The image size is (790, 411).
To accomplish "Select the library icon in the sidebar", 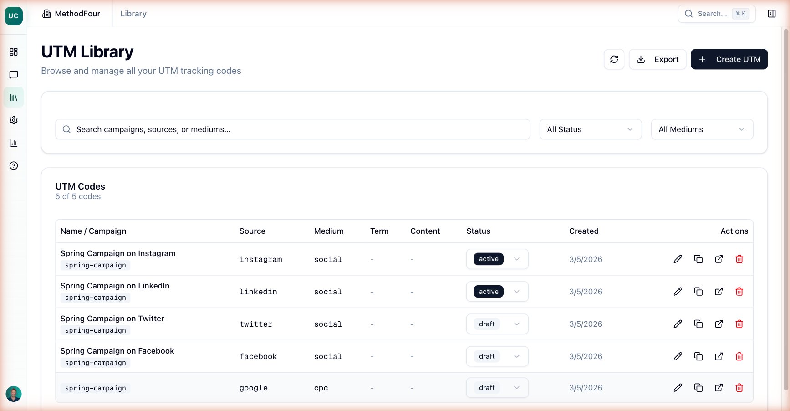I will tap(13, 97).
